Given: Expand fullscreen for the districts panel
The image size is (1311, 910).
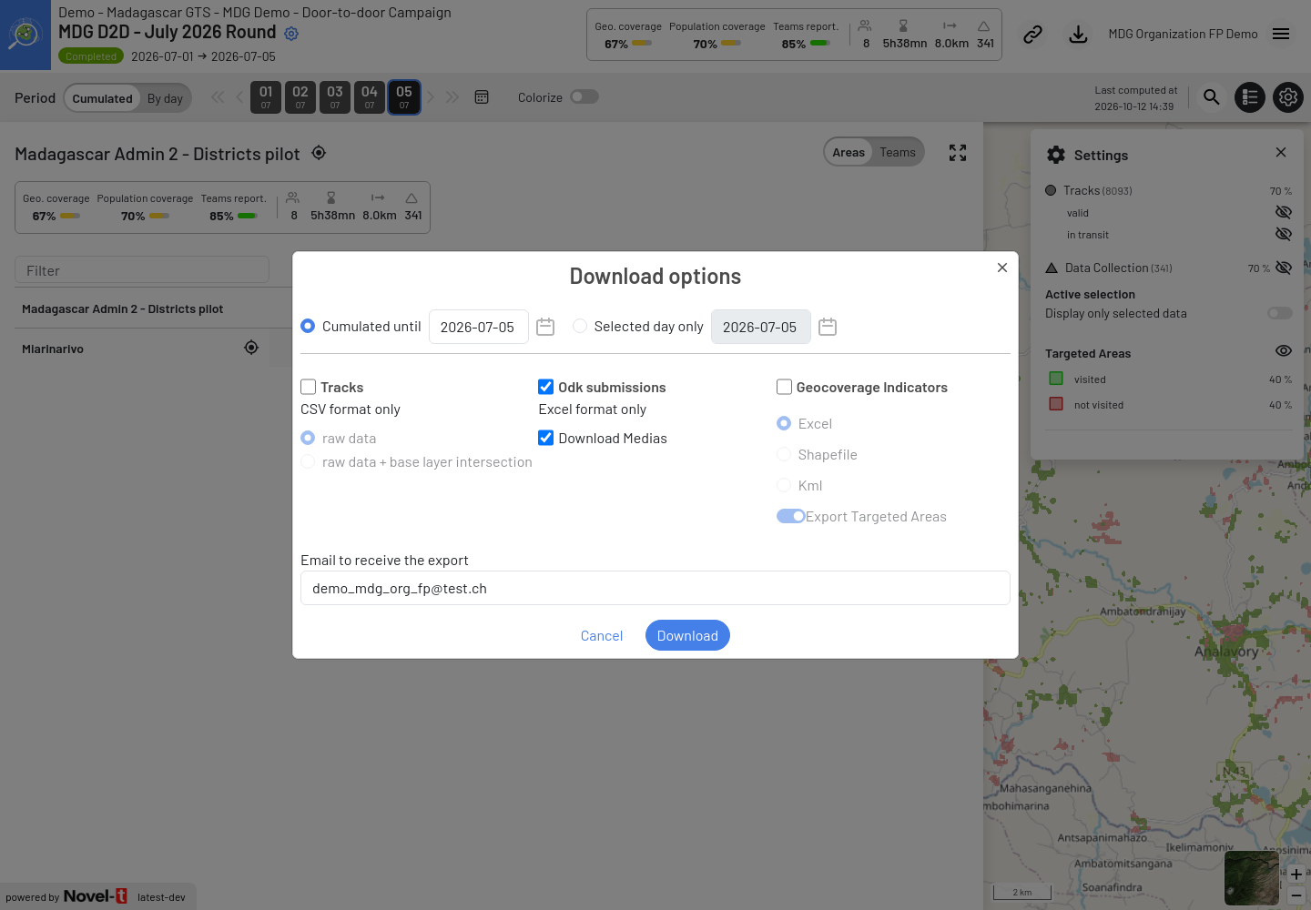Looking at the screenshot, I should tap(958, 153).
